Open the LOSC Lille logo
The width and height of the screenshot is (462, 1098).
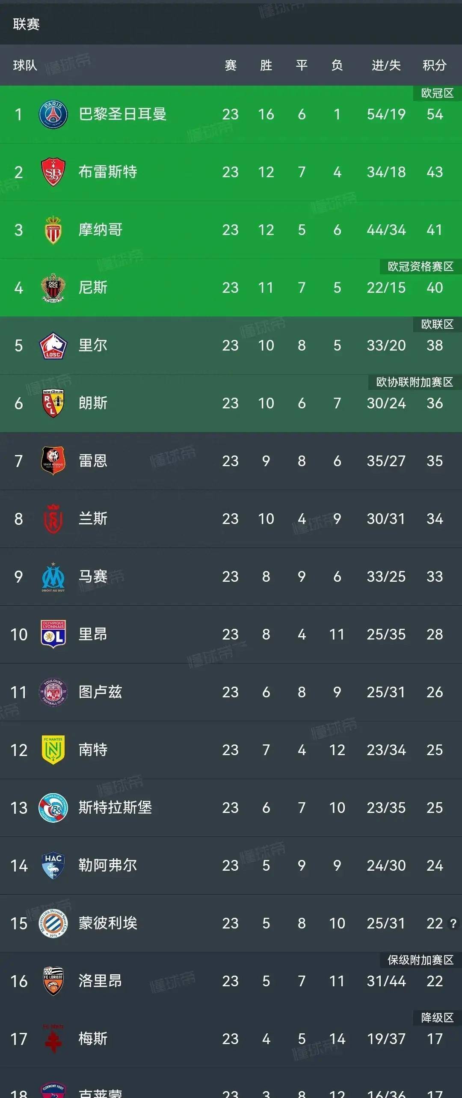click(x=53, y=345)
